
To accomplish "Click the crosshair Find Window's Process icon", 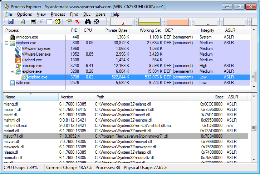I will coord(96,22).
